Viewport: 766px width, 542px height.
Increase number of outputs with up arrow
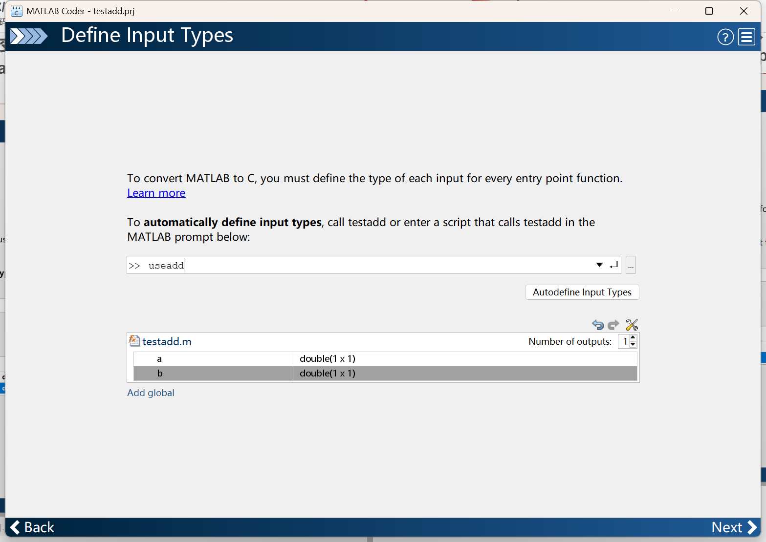[x=633, y=337]
